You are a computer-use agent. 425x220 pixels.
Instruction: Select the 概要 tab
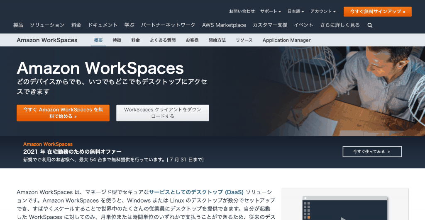(x=98, y=40)
